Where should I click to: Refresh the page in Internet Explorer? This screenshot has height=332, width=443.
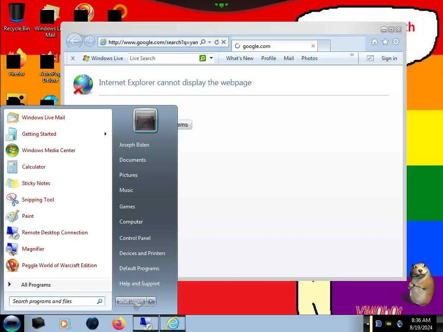[217, 42]
